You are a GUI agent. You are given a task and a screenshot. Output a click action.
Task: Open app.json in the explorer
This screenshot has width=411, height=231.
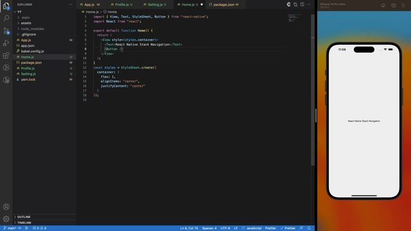tap(28, 46)
